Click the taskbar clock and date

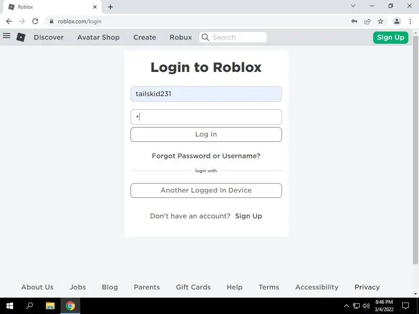click(384, 306)
